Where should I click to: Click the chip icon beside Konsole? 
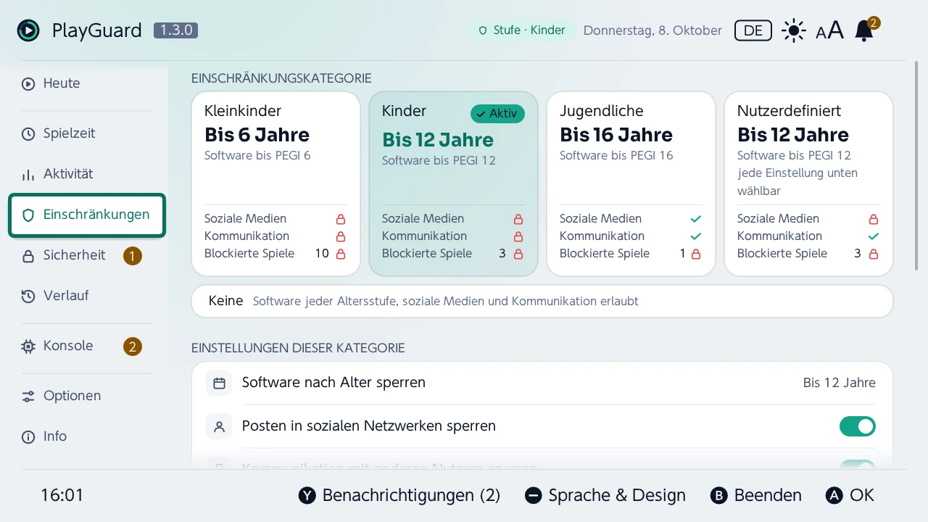(x=28, y=346)
